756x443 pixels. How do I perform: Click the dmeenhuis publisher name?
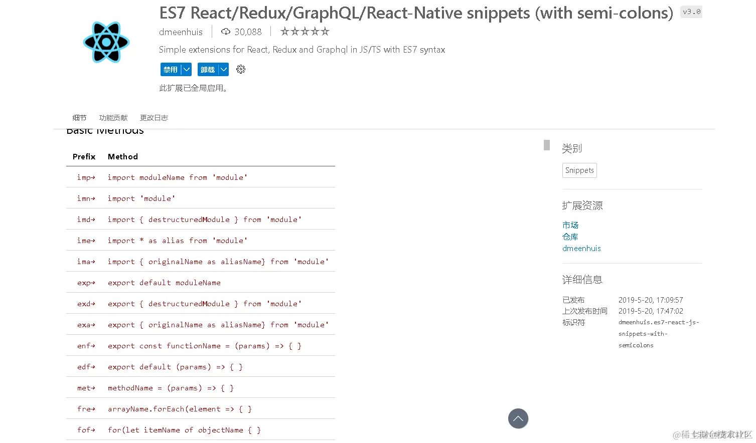point(181,32)
